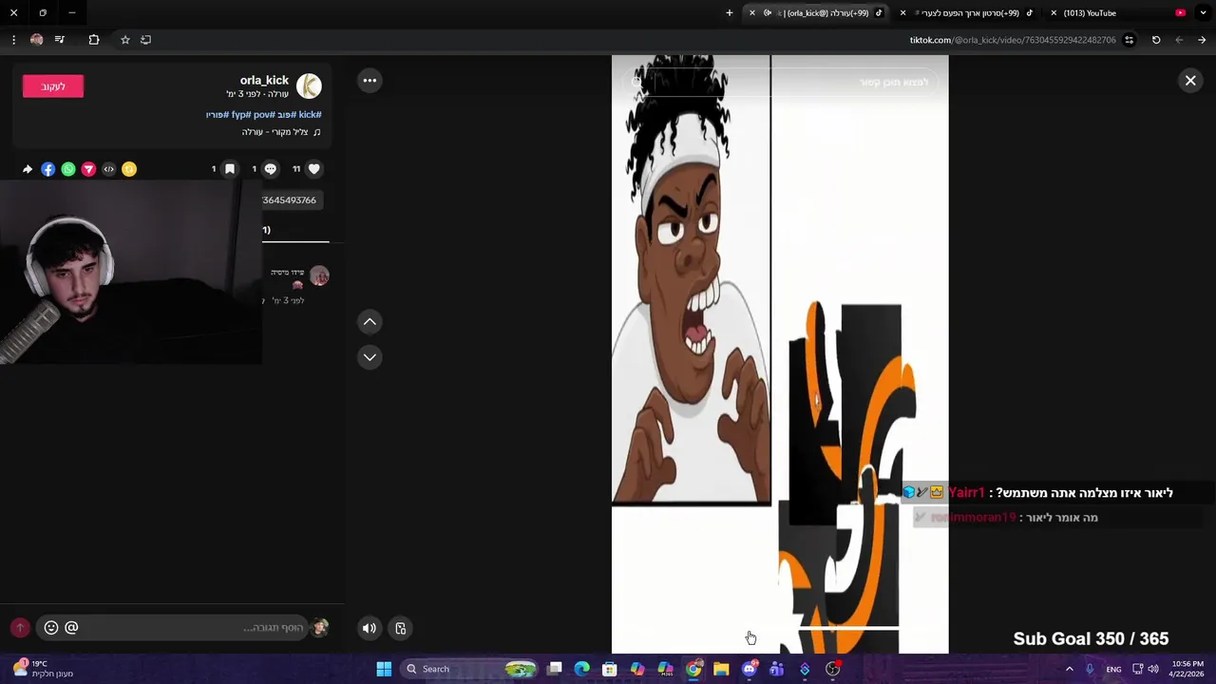Viewport: 1216px width, 684px height.
Task: Open Discord from the taskbar
Action: click(x=749, y=669)
